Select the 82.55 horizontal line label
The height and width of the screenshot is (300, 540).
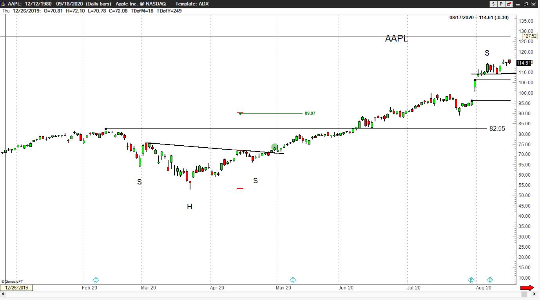click(x=497, y=128)
